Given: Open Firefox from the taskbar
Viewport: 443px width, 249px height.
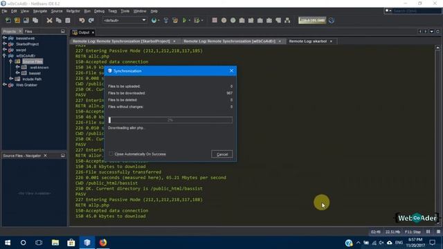Looking at the screenshot, I should [x=103, y=243].
